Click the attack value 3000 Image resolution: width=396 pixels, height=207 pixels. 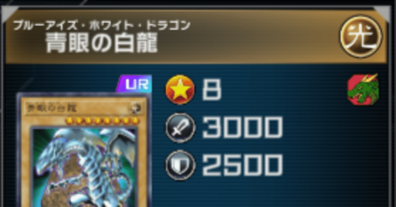click(242, 128)
